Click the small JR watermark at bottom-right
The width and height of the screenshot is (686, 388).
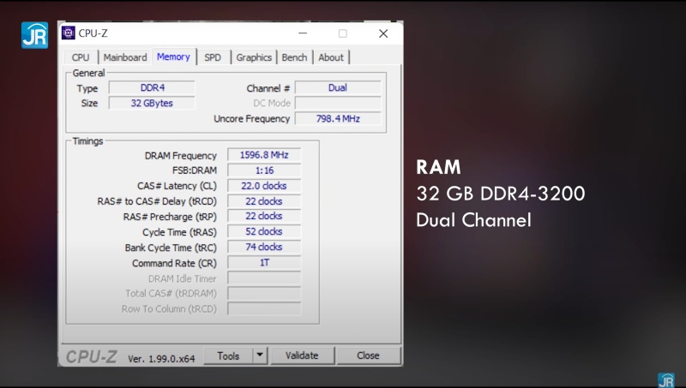point(665,379)
